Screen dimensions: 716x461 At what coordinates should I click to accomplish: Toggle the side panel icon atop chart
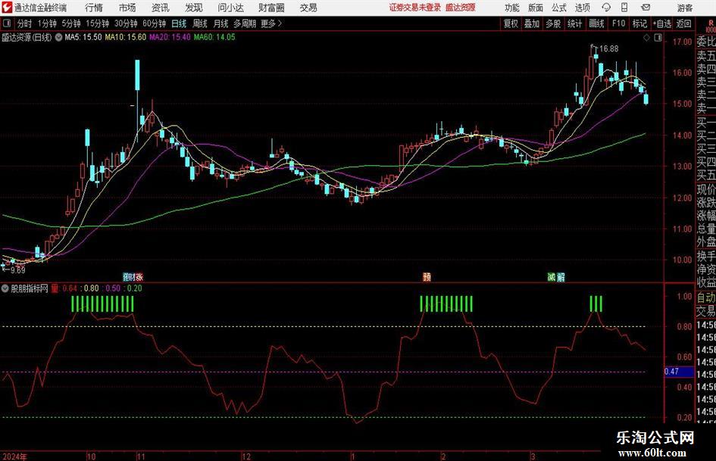tap(658, 38)
